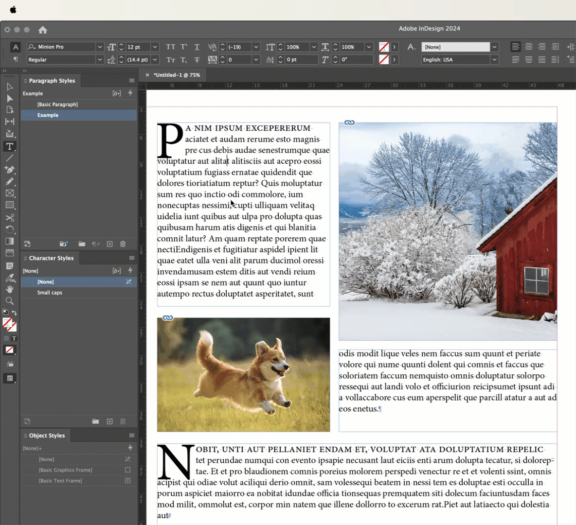Select the Content Collector tool
Viewport: 576px width, 525px height.
coord(10,134)
